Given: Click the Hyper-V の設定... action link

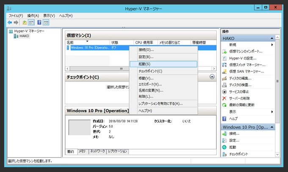Looking at the screenshot, I should pos(243,58).
